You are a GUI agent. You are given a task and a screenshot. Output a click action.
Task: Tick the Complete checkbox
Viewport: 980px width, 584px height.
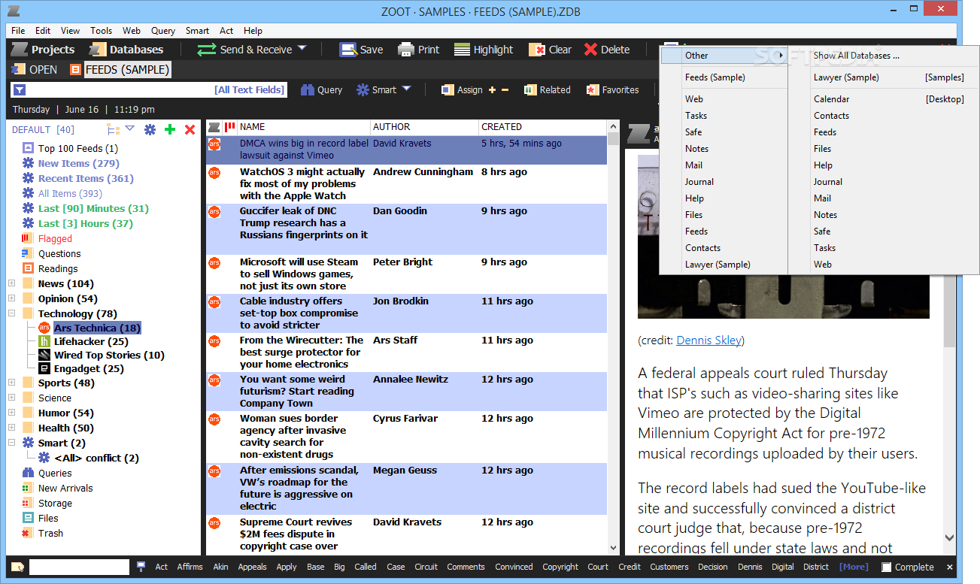click(887, 567)
